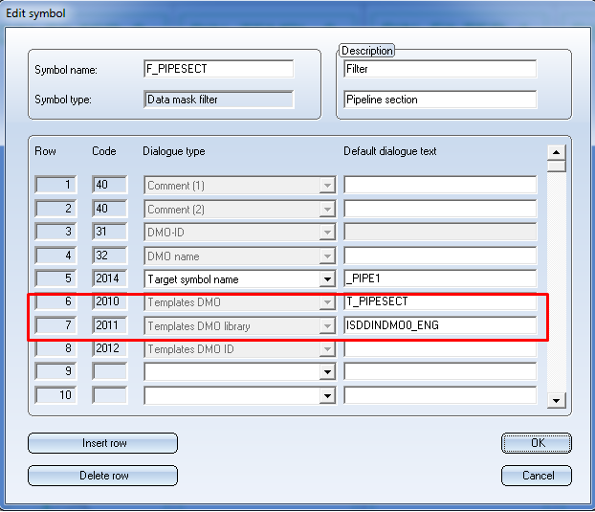Click the empty code field in row 10
The height and width of the screenshot is (512, 595).
[110, 395]
